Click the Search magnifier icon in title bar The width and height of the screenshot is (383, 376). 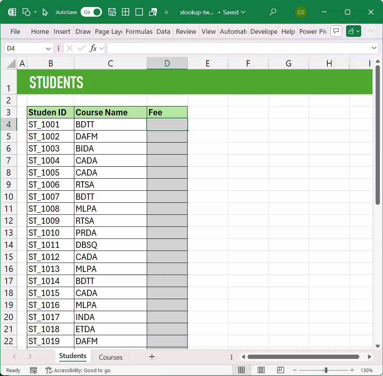273,12
